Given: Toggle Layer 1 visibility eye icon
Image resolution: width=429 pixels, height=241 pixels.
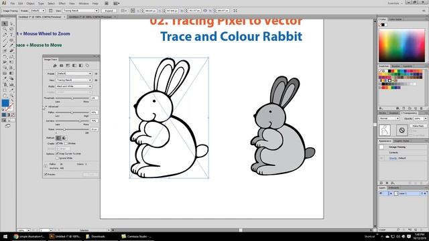Looking at the screenshot, I should pyautogui.click(x=381, y=193).
